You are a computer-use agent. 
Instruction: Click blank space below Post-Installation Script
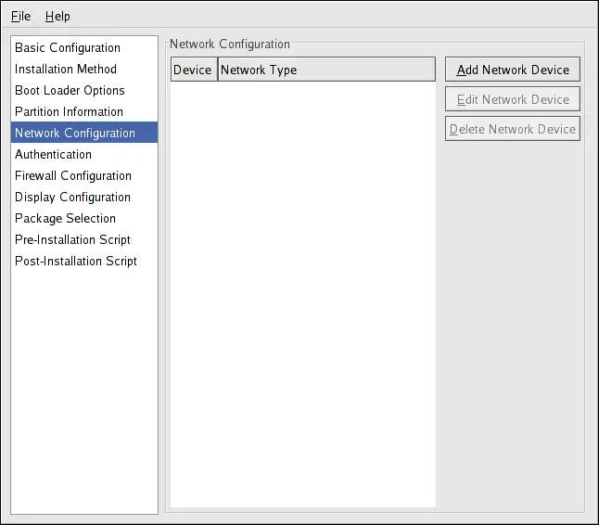tap(84, 390)
